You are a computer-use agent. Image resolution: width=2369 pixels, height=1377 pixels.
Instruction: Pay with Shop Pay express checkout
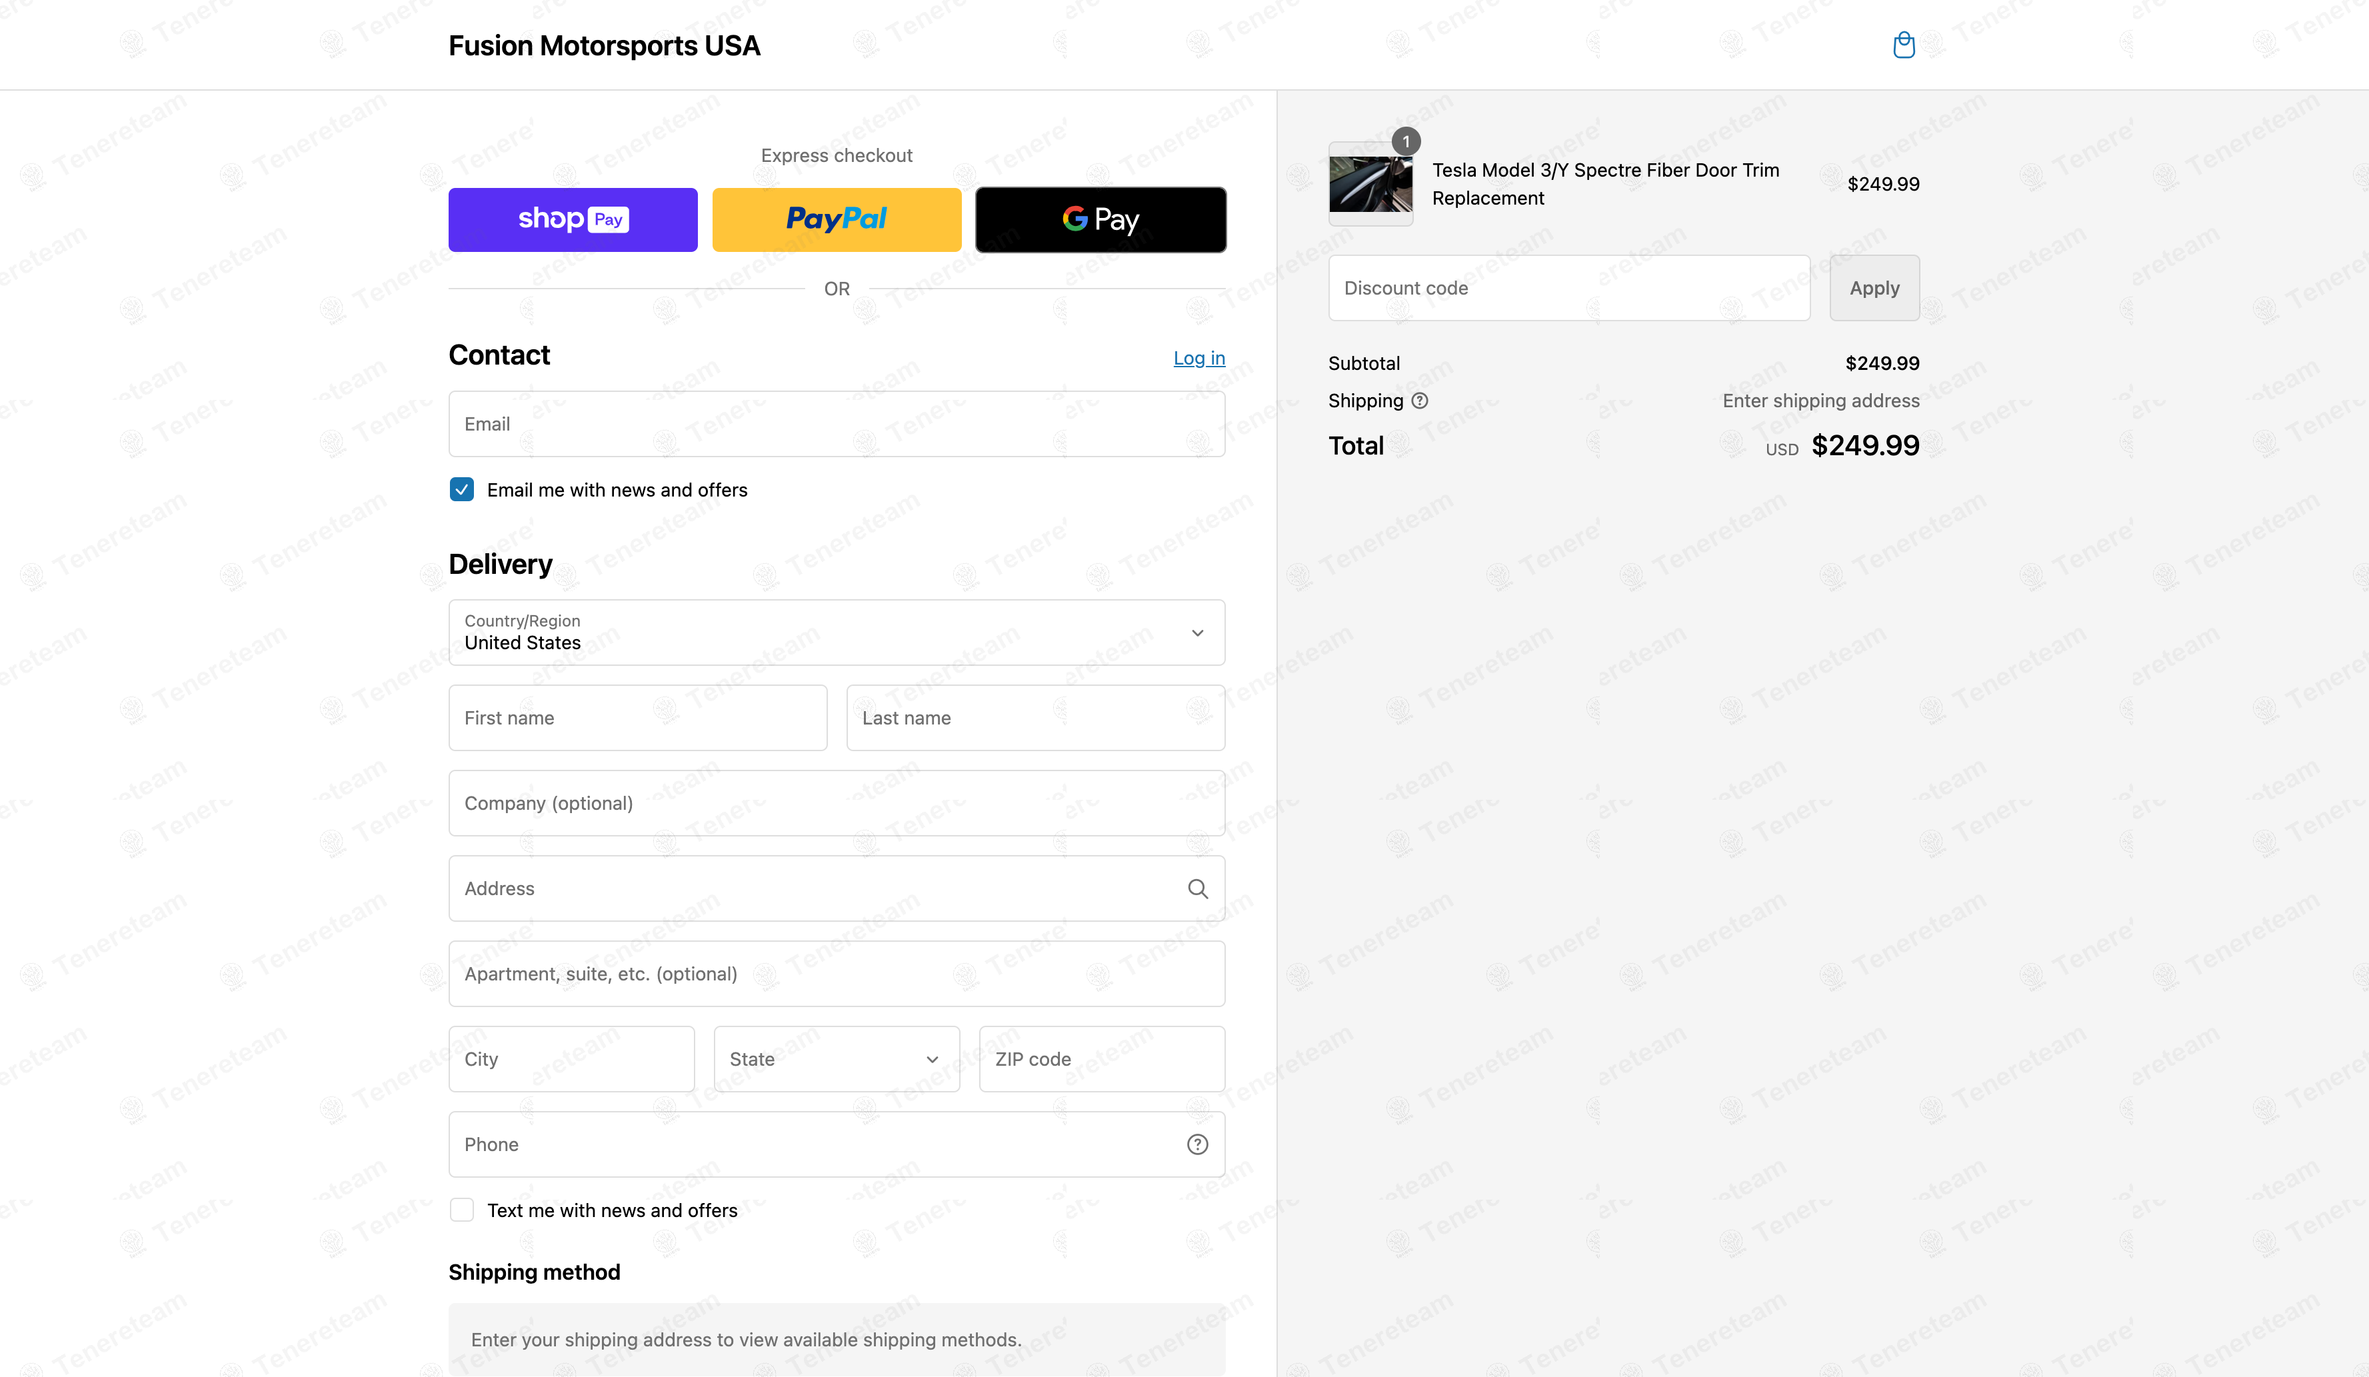click(573, 220)
